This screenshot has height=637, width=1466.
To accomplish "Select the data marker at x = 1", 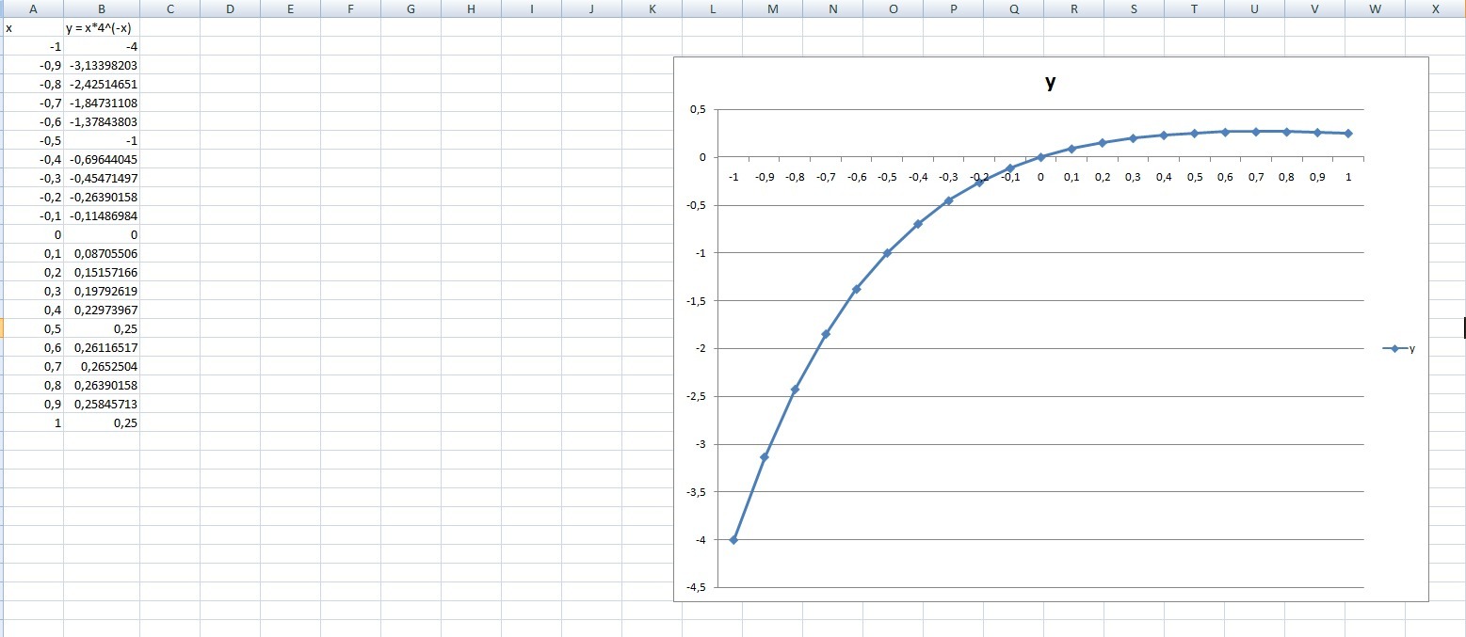I will [1348, 134].
